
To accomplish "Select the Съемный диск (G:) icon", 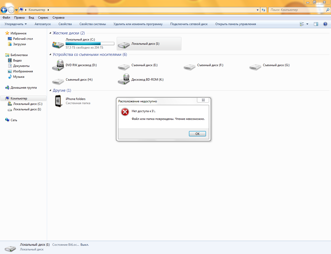I will 255,67.
